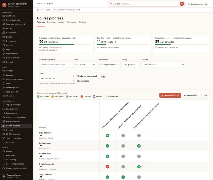This screenshot has height=180, width=213.
Task: Open Articles sidebar icon
Action: pyautogui.click(x=4, y=28)
